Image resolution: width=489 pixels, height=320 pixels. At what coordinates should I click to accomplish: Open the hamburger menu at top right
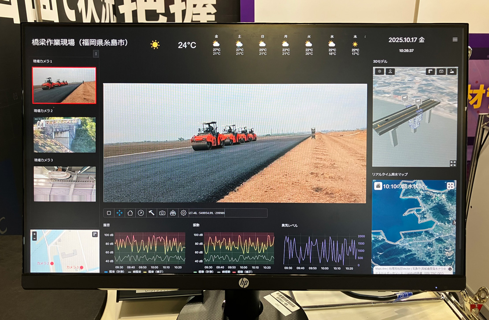click(x=455, y=40)
